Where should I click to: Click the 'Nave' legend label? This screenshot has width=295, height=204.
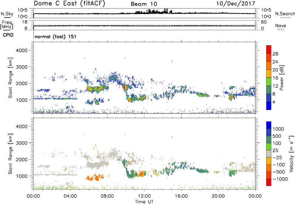[281, 26]
